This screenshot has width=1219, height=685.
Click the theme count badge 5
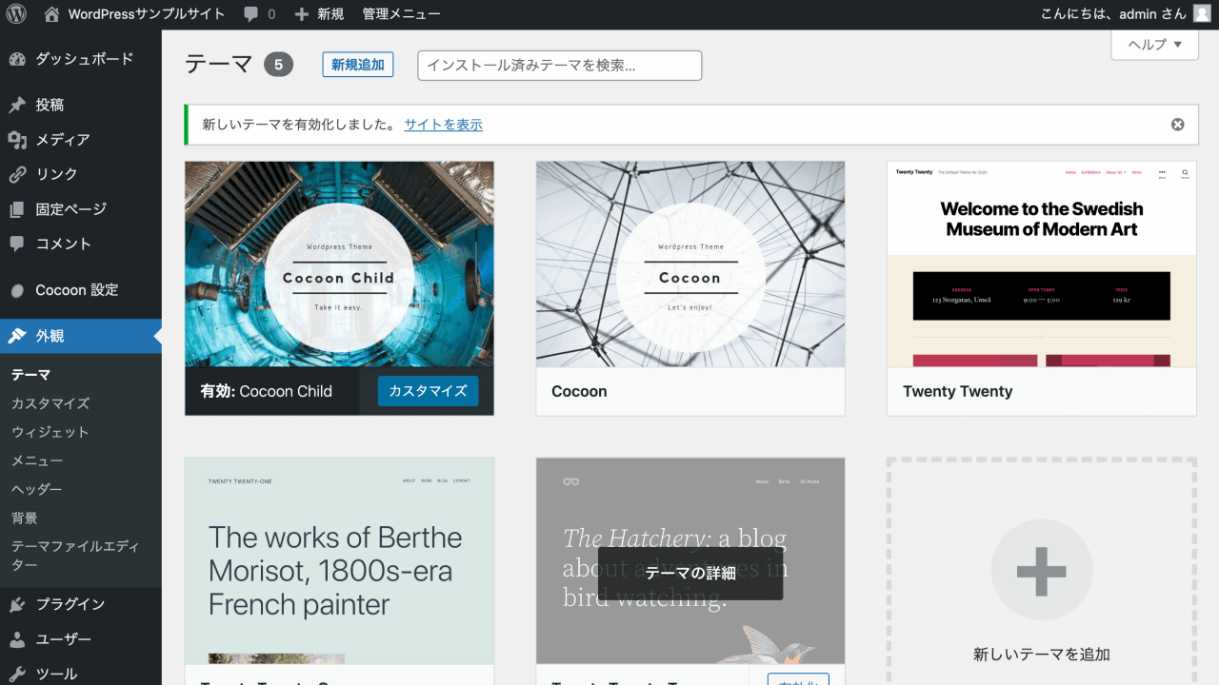tap(279, 65)
